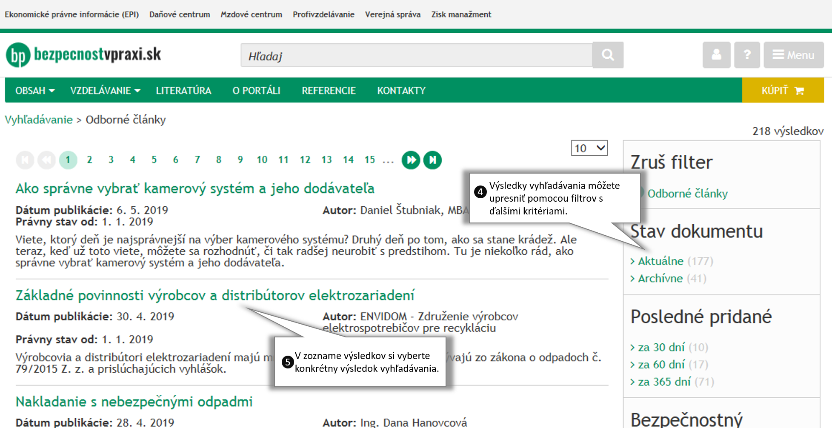
Task: Select the KONTAKTY menu item
Action: point(401,91)
